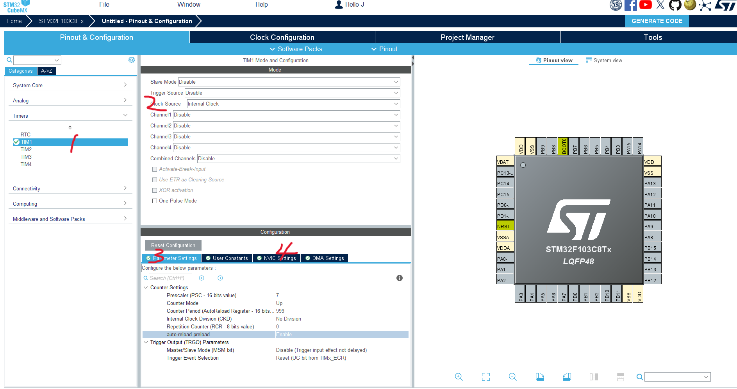The image size is (737, 389).
Task: Open the YouTube channel icon
Action: coord(645,5)
